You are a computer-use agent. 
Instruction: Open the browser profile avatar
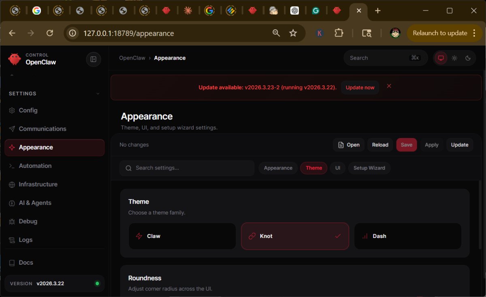395,33
